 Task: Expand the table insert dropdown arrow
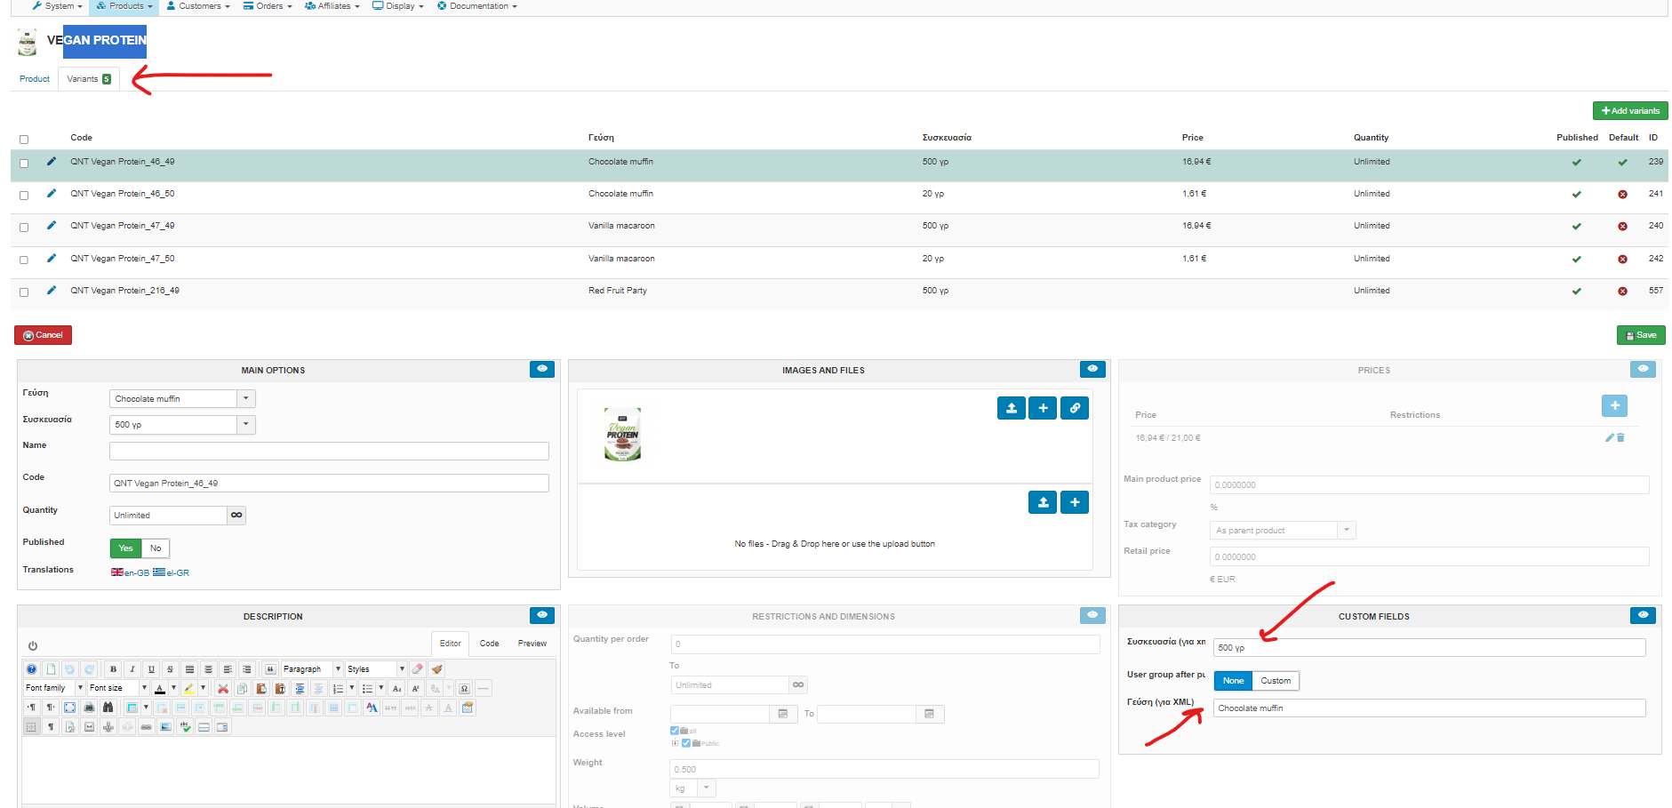pos(146,708)
